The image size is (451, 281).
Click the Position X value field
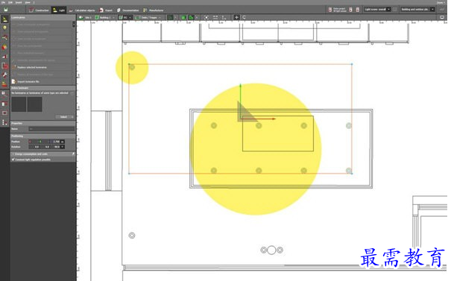coord(33,142)
